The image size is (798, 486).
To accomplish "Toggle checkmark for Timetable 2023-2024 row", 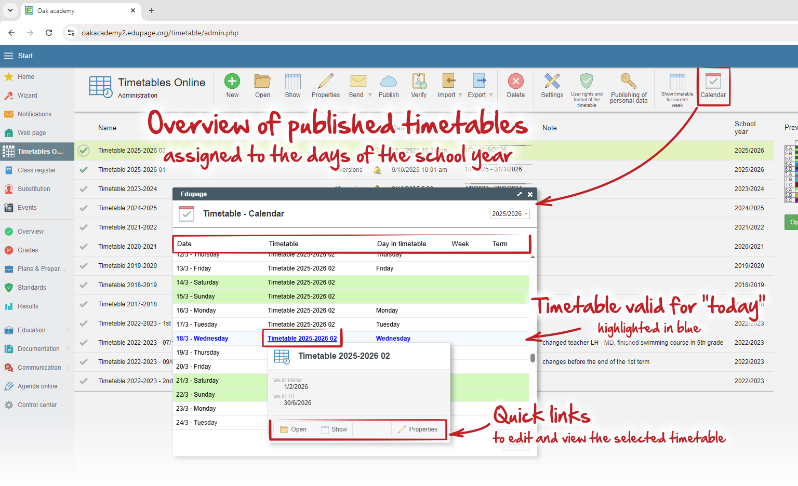I will pos(84,189).
